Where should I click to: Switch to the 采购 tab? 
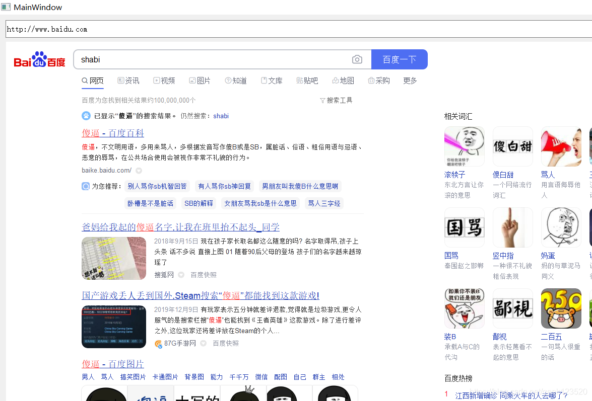click(x=379, y=81)
